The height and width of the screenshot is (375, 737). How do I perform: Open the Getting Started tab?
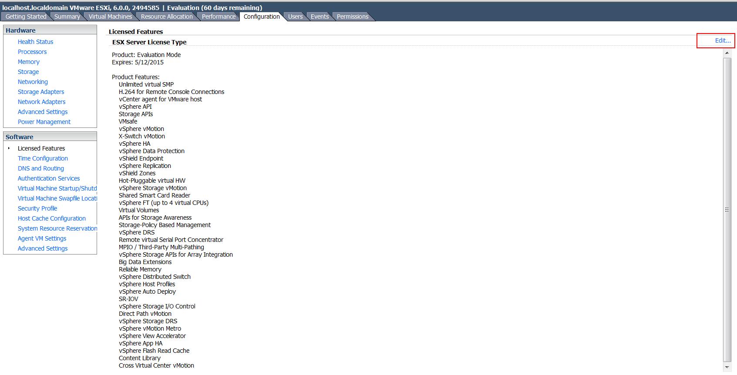click(26, 17)
